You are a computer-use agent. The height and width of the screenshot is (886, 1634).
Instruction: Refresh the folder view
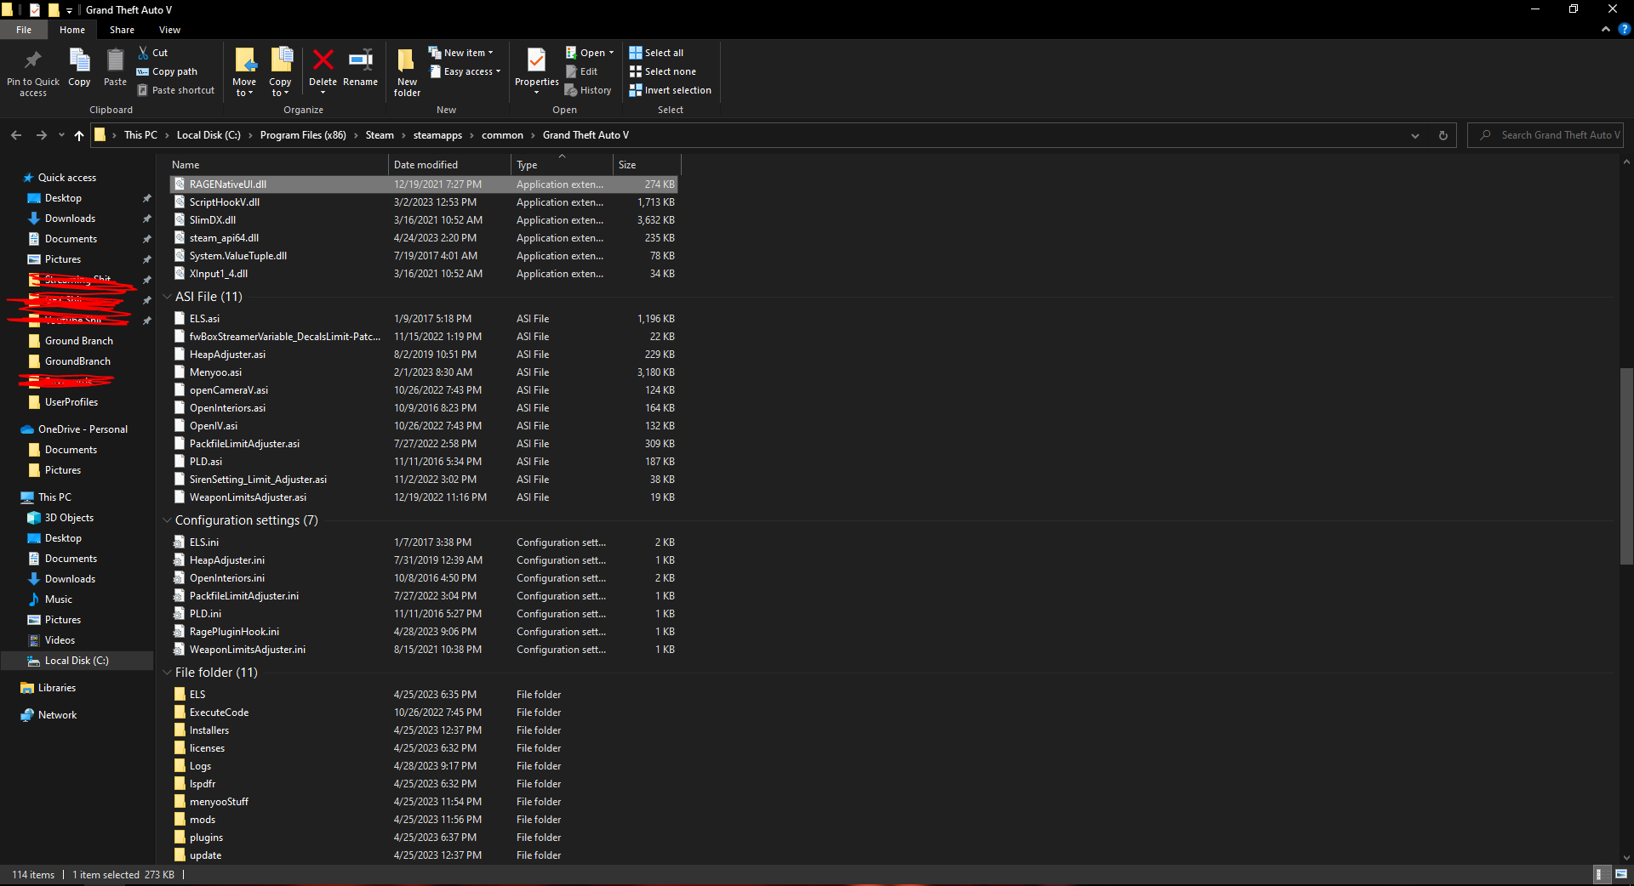(x=1443, y=135)
